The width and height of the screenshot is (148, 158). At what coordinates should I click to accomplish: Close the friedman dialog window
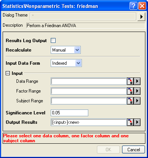[142, 6]
